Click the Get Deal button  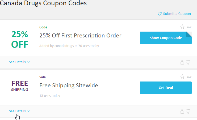[x=166, y=88]
